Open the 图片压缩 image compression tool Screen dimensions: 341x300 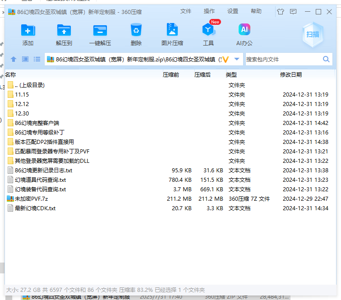click(x=172, y=29)
